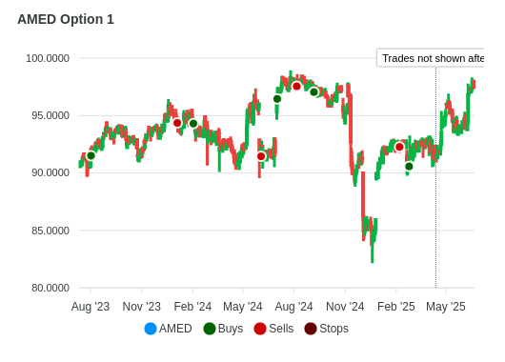Viewport: 505px width, 362px height.
Task: Click the buy marker after Aug '24
Action: [314, 92]
